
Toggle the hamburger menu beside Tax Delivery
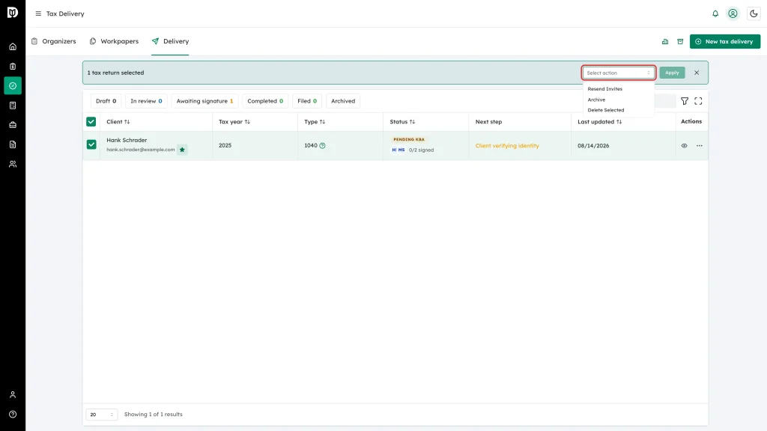click(38, 13)
